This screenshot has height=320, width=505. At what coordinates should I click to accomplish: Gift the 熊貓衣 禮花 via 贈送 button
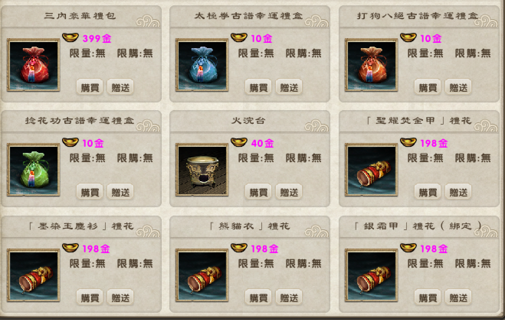[x=289, y=298]
